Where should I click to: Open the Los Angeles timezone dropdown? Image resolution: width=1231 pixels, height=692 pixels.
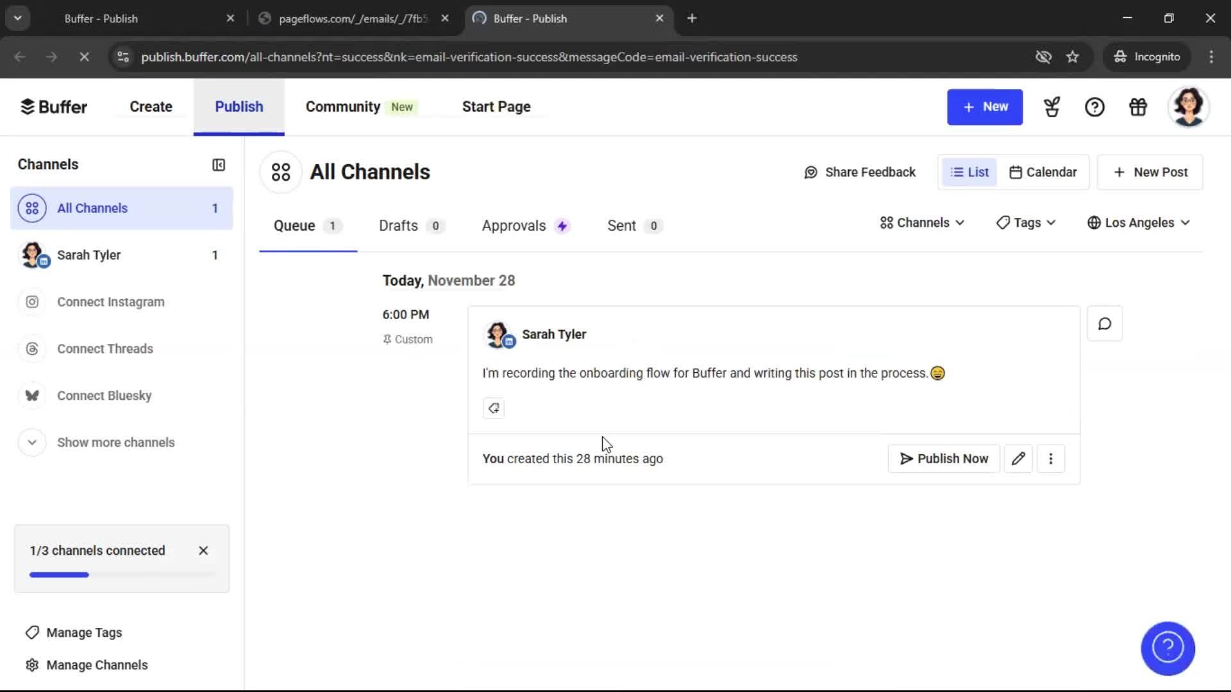1139,222
